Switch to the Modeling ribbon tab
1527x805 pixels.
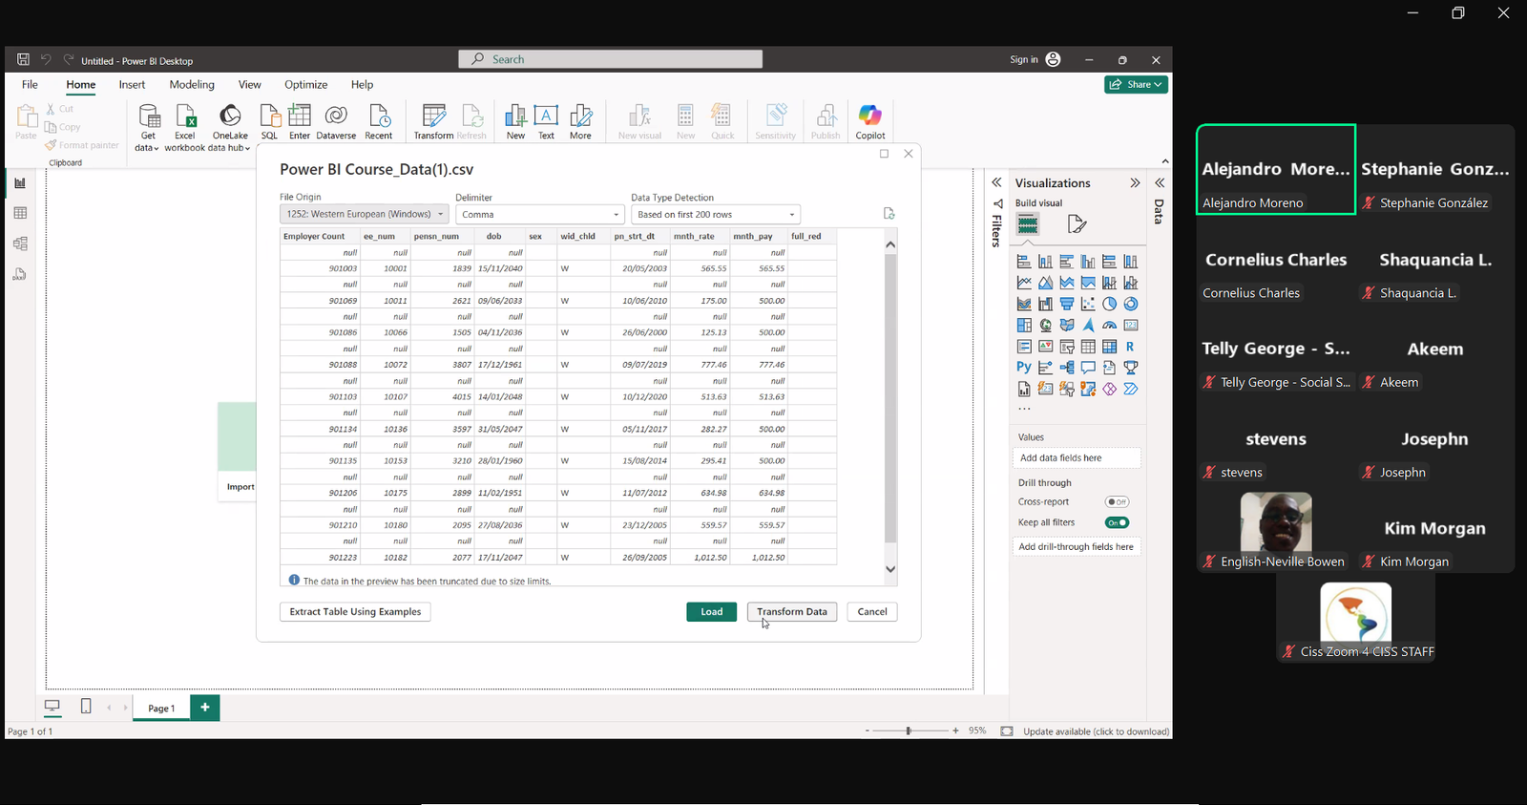192,85
